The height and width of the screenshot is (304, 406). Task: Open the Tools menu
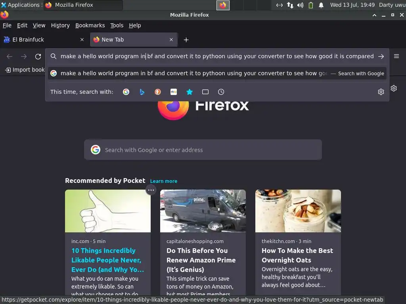click(117, 25)
